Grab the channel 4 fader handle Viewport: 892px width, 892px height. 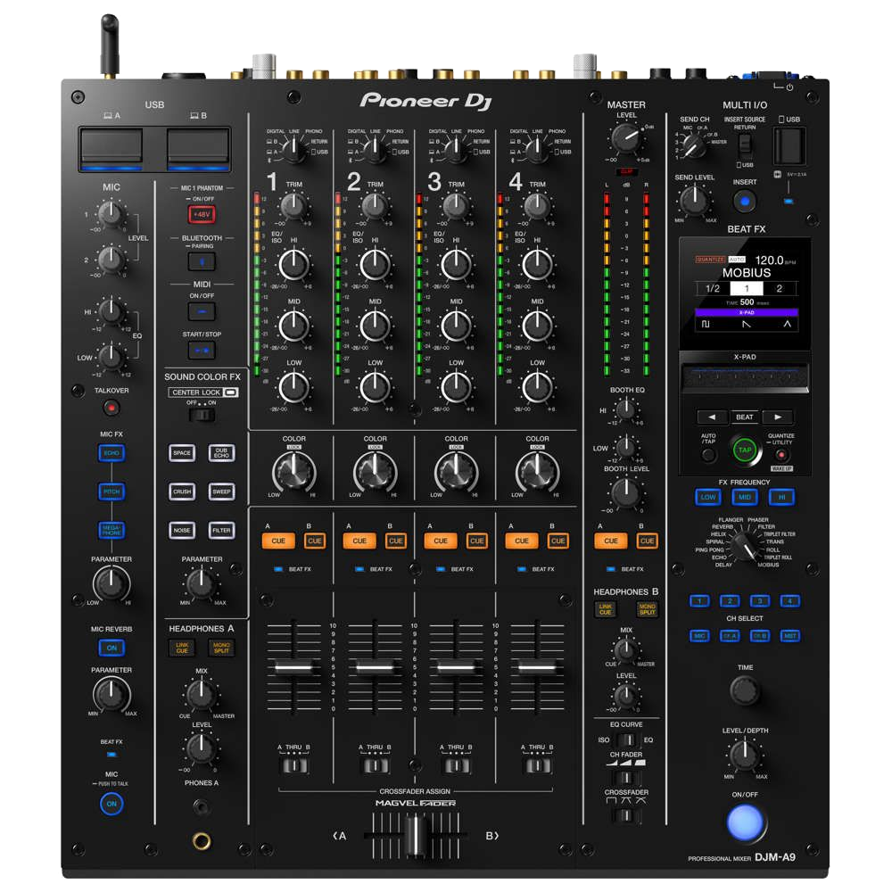[537, 666]
